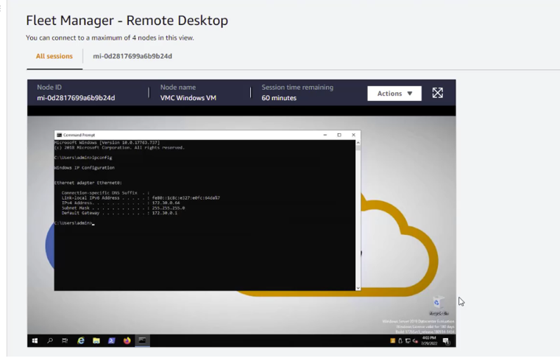Open the Windows Start menu in remote desktop

click(x=35, y=340)
